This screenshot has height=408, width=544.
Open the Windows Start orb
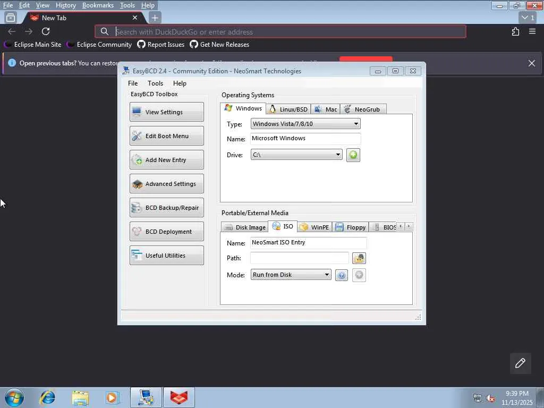click(x=14, y=397)
